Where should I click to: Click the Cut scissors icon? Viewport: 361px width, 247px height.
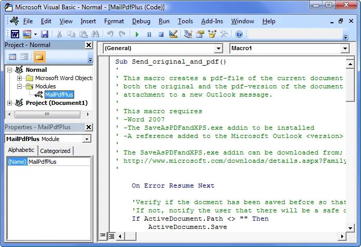pos(60,35)
